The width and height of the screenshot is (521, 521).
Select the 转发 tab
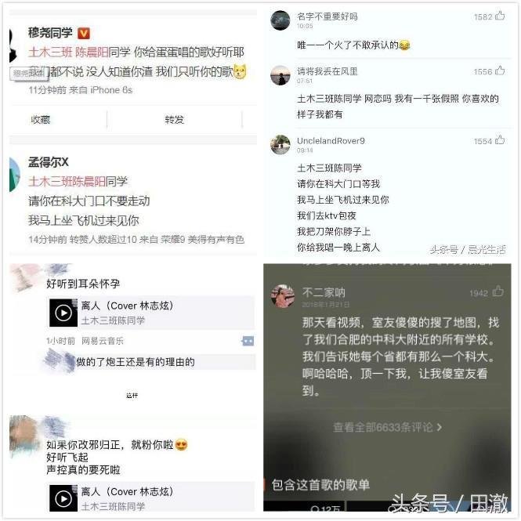pos(175,119)
